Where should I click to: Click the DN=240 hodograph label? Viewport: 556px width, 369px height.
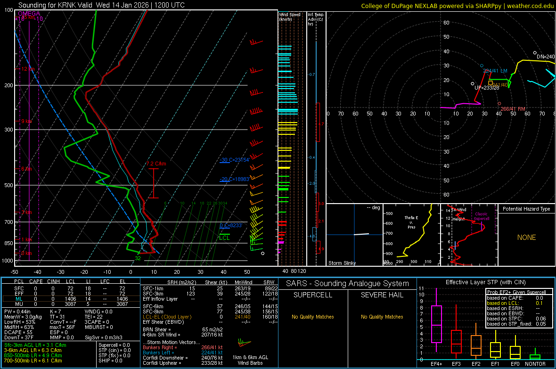[x=545, y=57]
